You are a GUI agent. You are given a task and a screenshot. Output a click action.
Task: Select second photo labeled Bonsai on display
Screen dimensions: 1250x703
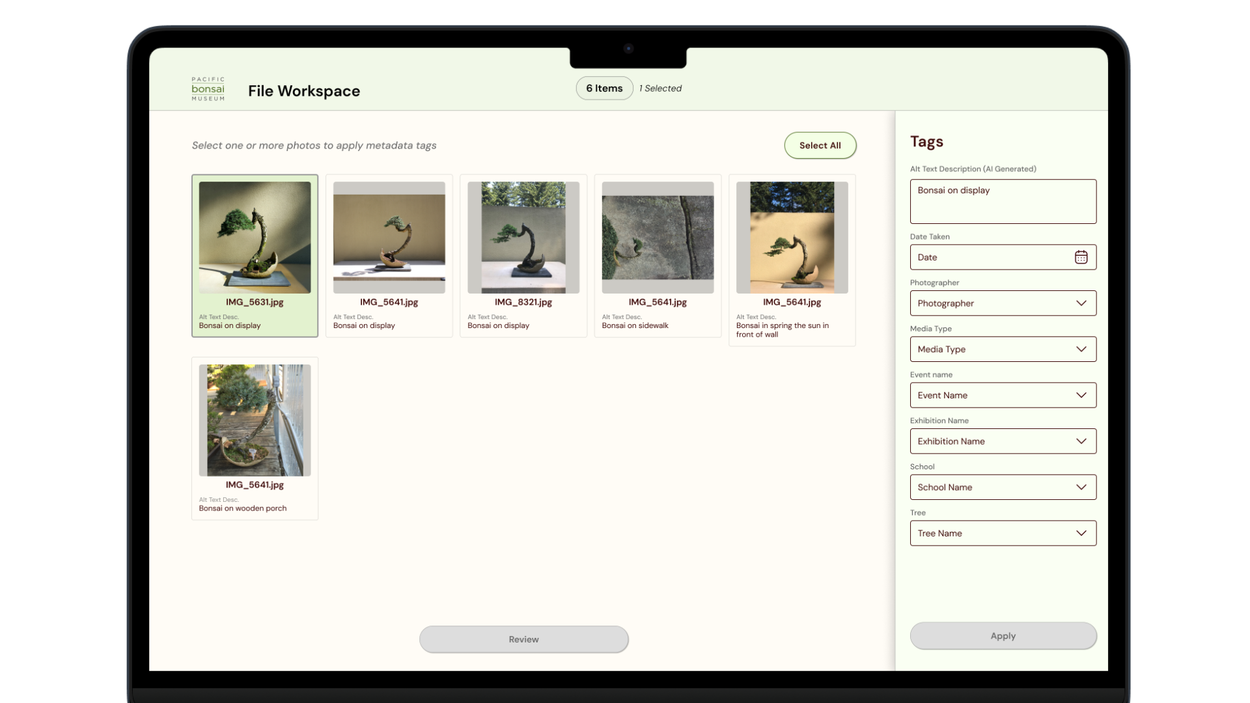tap(389, 238)
